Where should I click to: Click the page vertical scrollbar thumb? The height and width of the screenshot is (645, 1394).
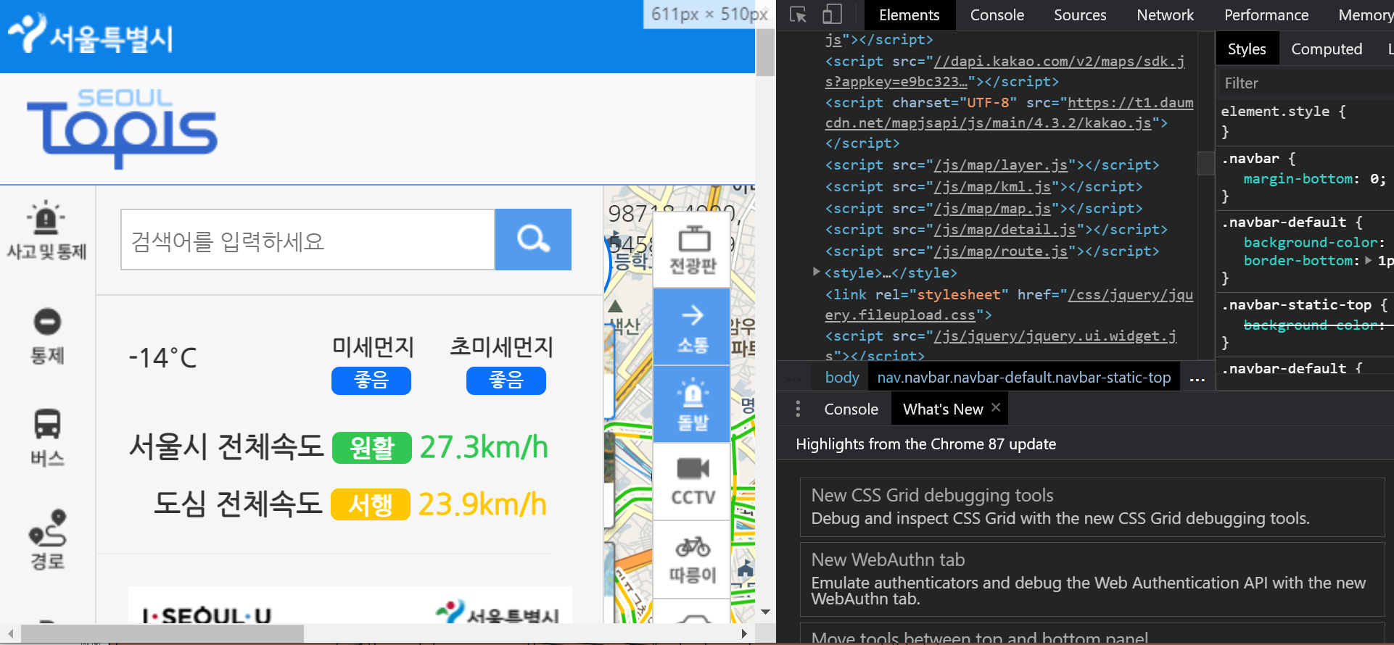[765, 53]
